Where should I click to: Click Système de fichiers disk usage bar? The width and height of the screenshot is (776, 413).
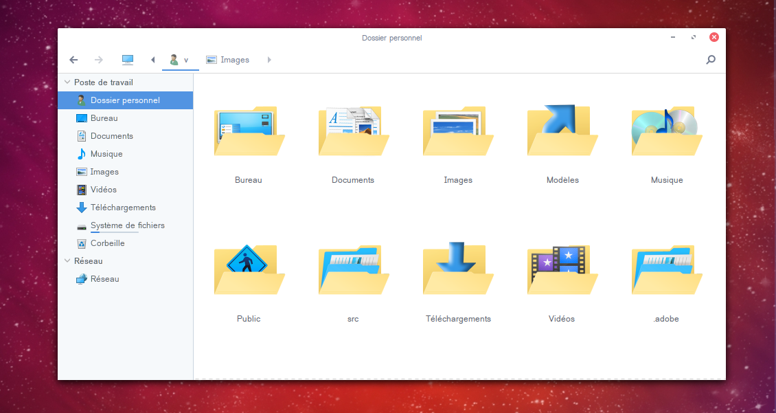point(114,232)
